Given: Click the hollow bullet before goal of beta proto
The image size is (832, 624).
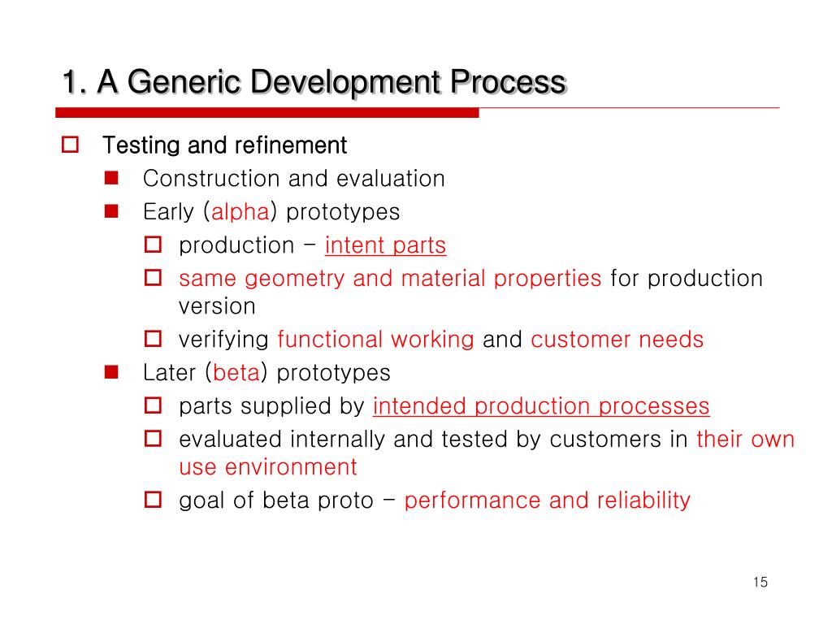Looking at the screenshot, I should [153, 500].
